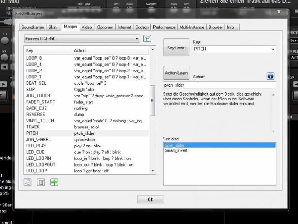Open the Skin tab
This screenshot has width=298, height=224.
53,27
